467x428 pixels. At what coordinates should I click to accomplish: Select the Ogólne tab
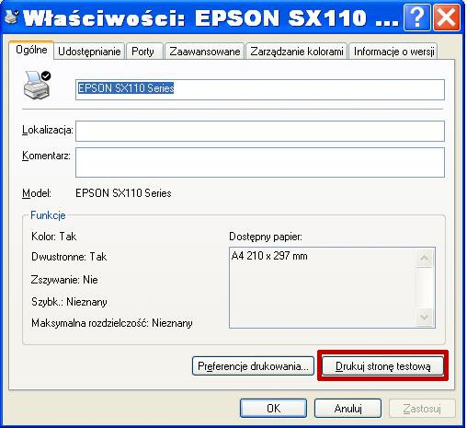(31, 50)
